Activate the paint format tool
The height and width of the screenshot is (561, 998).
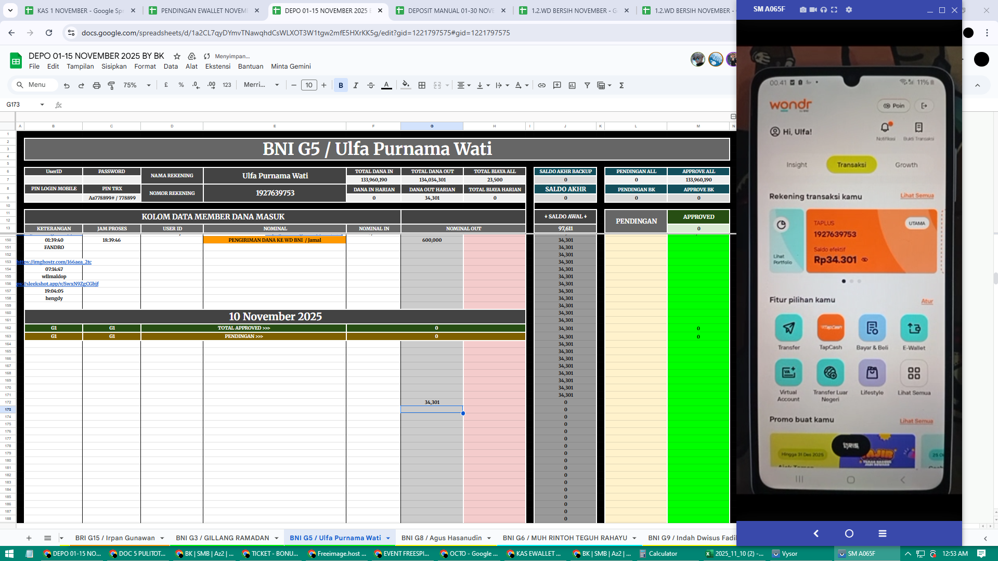point(111,85)
